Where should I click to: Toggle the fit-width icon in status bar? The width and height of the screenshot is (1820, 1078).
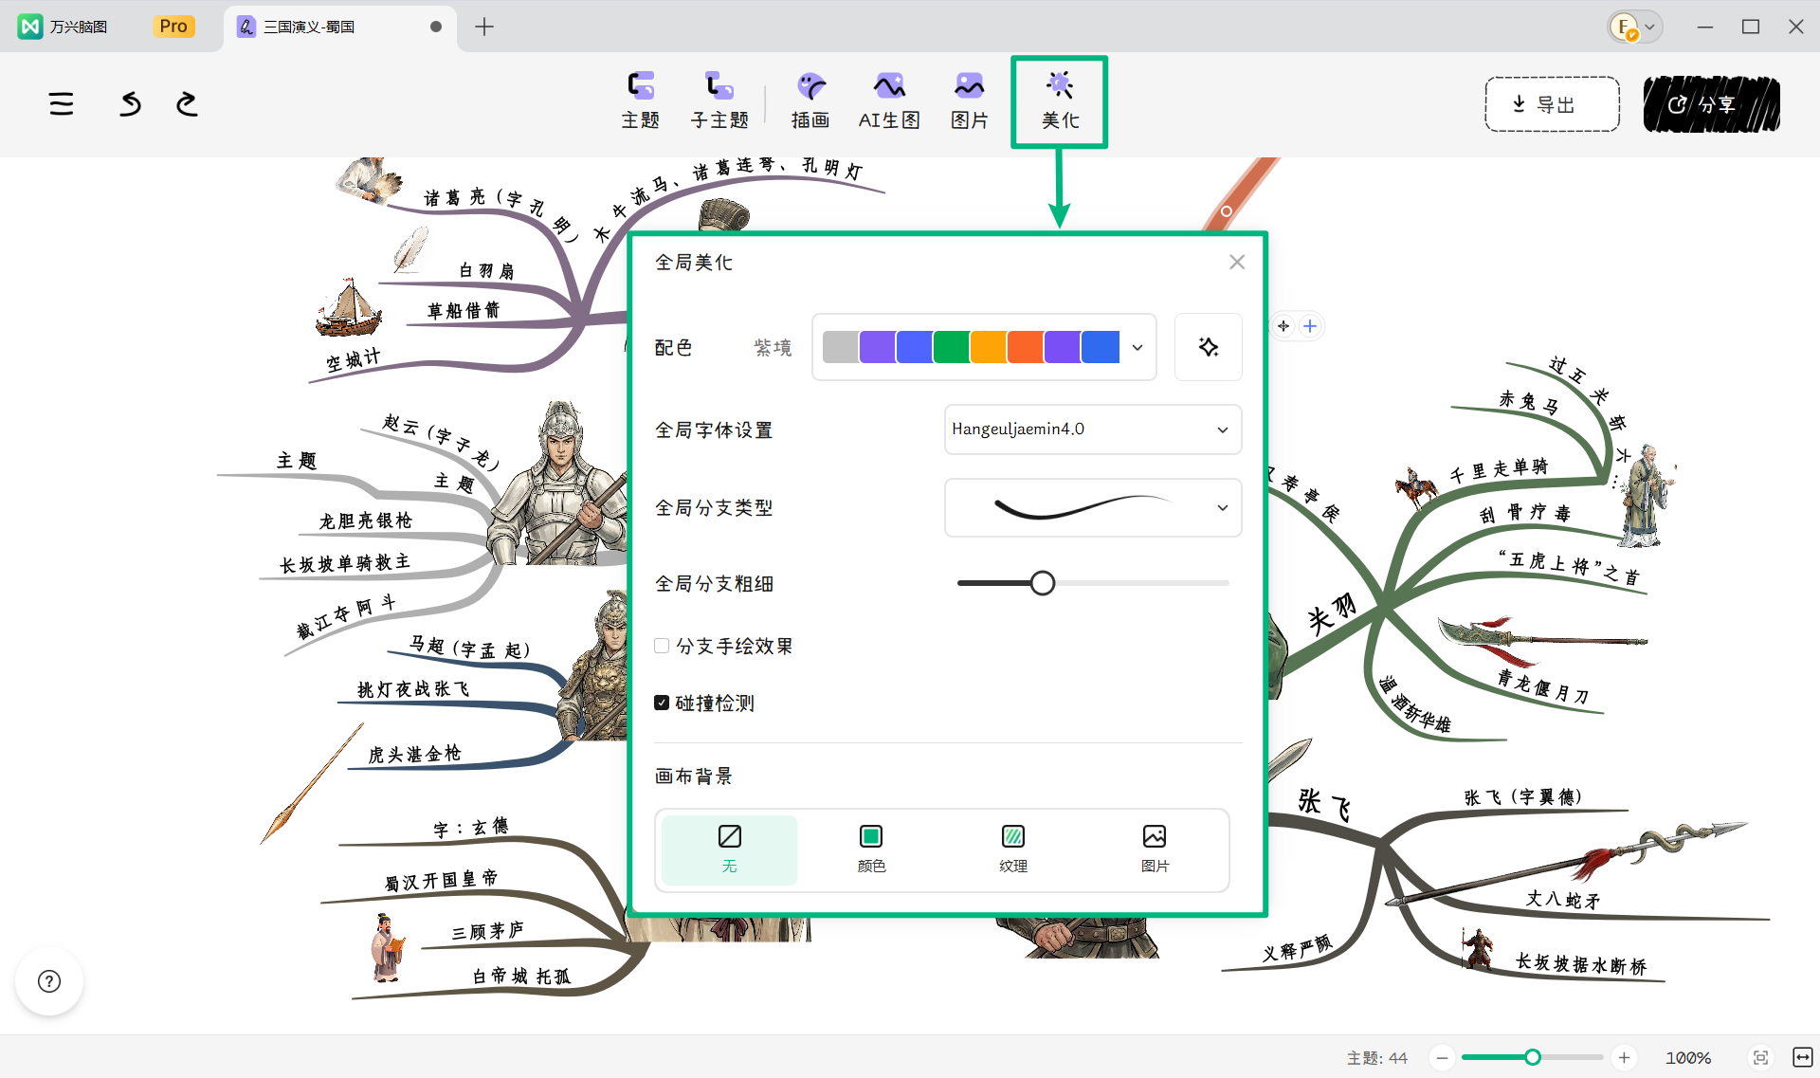[x=1802, y=1057]
